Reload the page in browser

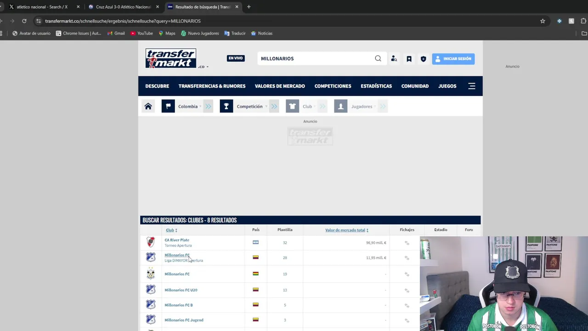[24, 21]
